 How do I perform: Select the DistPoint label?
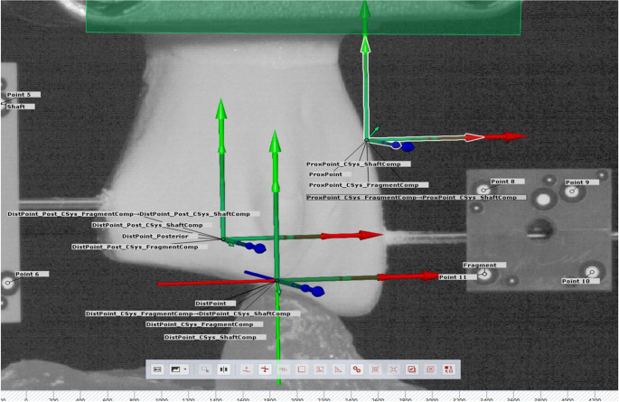pos(216,304)
